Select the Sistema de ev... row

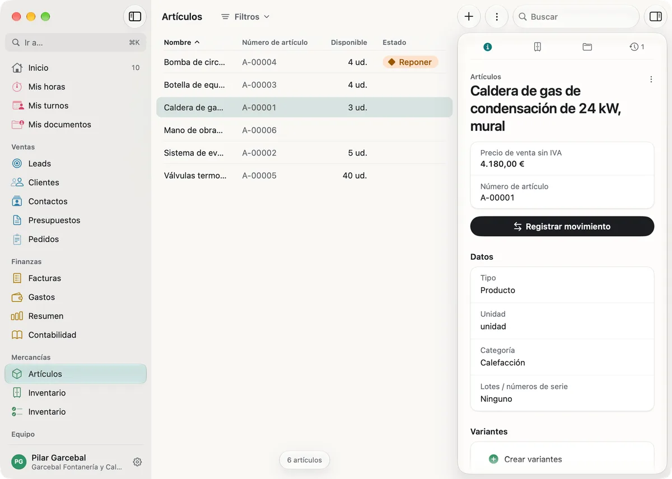304,153
